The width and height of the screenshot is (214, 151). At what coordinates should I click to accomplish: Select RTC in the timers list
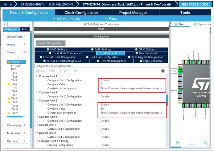[14, 69]
